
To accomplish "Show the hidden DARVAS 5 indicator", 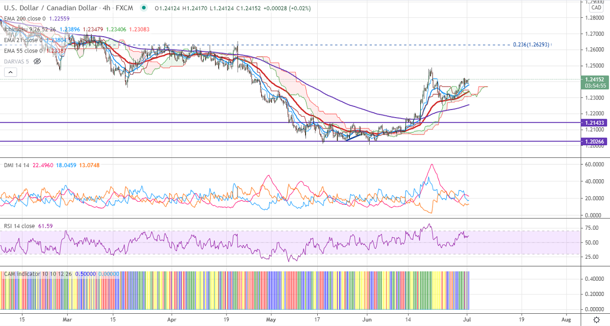I will 37,62.
